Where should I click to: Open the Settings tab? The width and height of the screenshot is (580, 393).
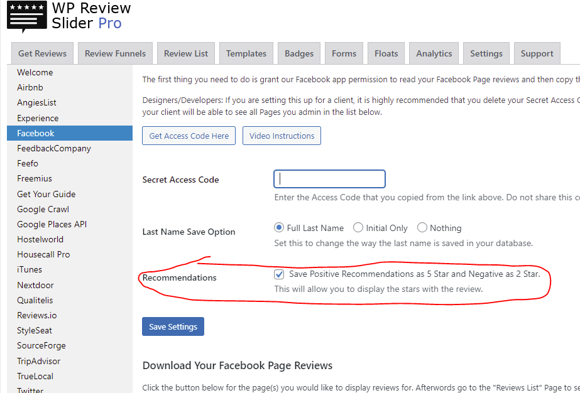[486, 53]
